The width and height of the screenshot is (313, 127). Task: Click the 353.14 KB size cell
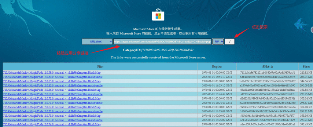(306, 99)
